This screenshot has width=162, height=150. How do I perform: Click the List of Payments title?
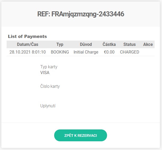pos(27,36)
